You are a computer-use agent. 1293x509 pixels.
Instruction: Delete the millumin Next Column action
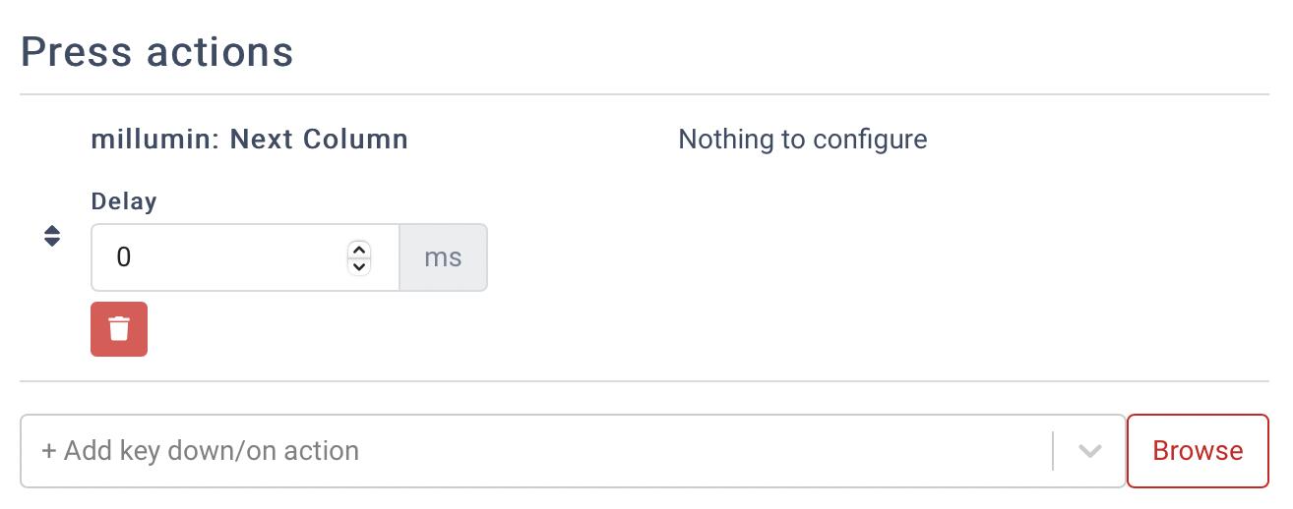click(x=119, y=329)
